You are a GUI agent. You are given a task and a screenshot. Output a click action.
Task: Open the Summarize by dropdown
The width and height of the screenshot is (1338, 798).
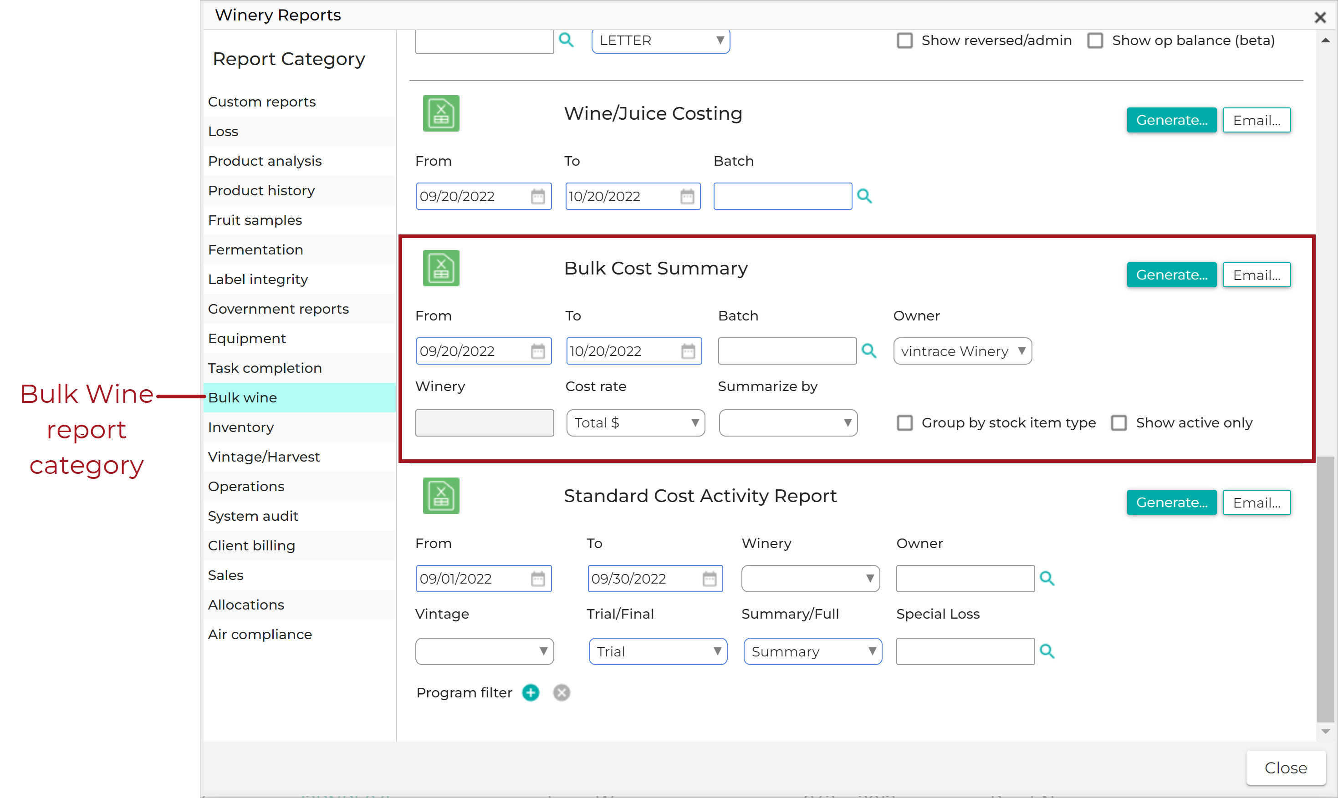pyautogui.click(x=787, y=422)
